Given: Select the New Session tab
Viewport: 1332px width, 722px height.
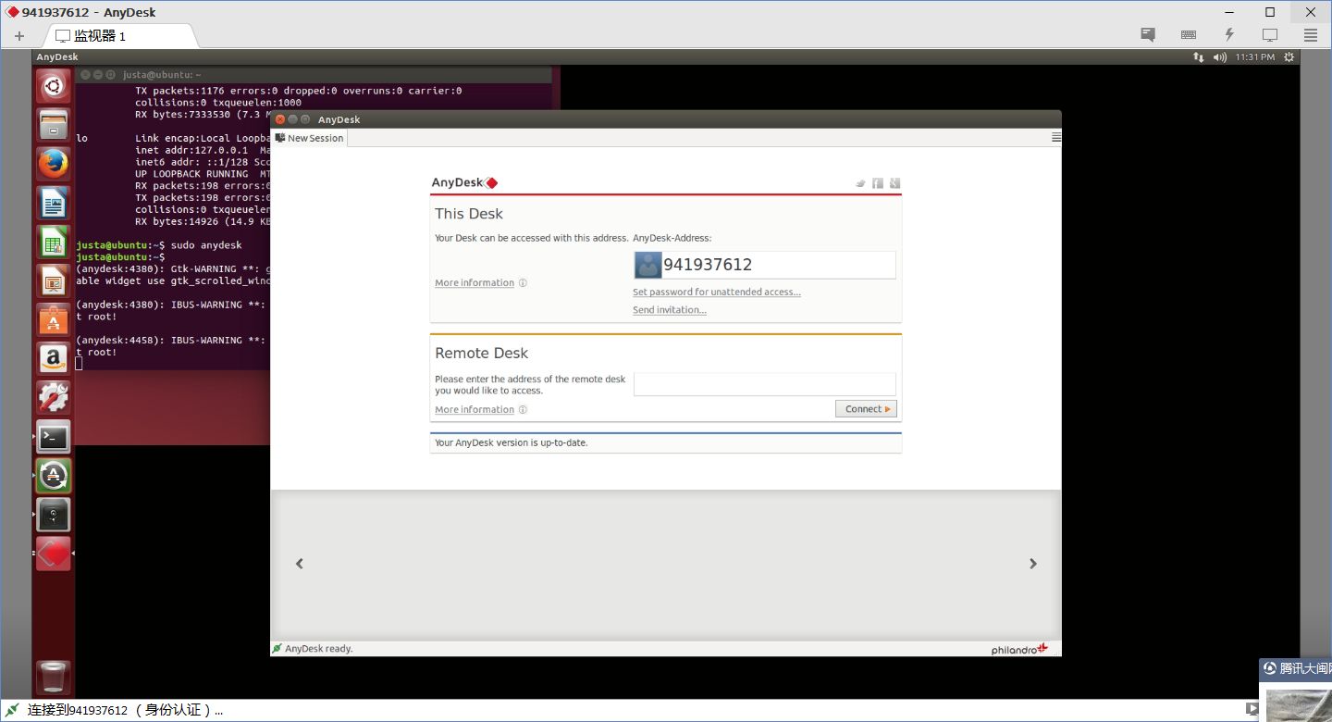Looking at the screenshot, I should point(310,138).
